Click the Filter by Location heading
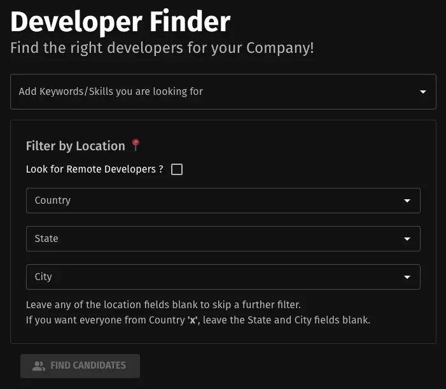The height and width of the screenshot is (389, 446). (75, 146)
